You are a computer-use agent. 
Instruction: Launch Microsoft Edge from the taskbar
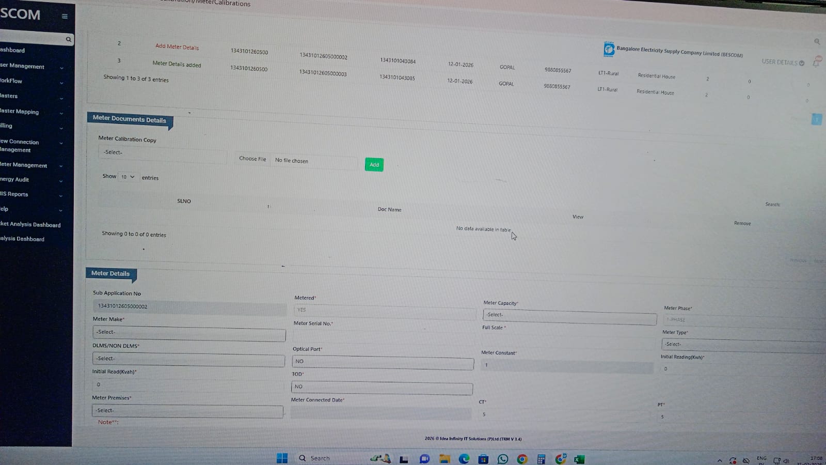(464, 459)
